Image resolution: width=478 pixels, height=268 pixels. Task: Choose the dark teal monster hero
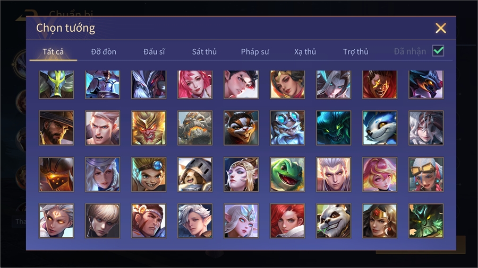(x=334, y=128)
